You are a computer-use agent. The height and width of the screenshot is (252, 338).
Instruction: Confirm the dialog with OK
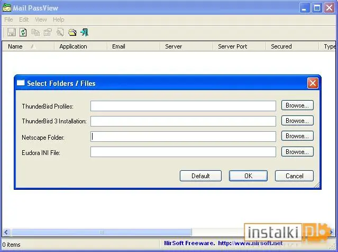click(x=248, y=176)
